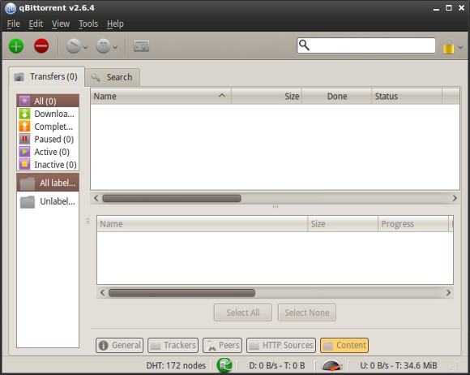Screen dimensions: 470x375
Task: Click the content list Size column header
Action: 343,224
